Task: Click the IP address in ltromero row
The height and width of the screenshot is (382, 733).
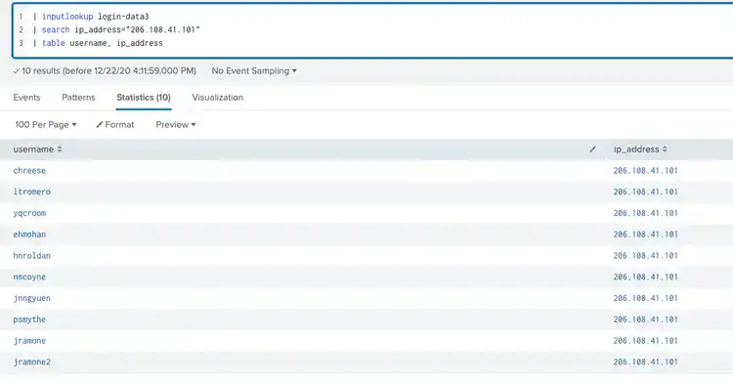Action: (646, 191)
